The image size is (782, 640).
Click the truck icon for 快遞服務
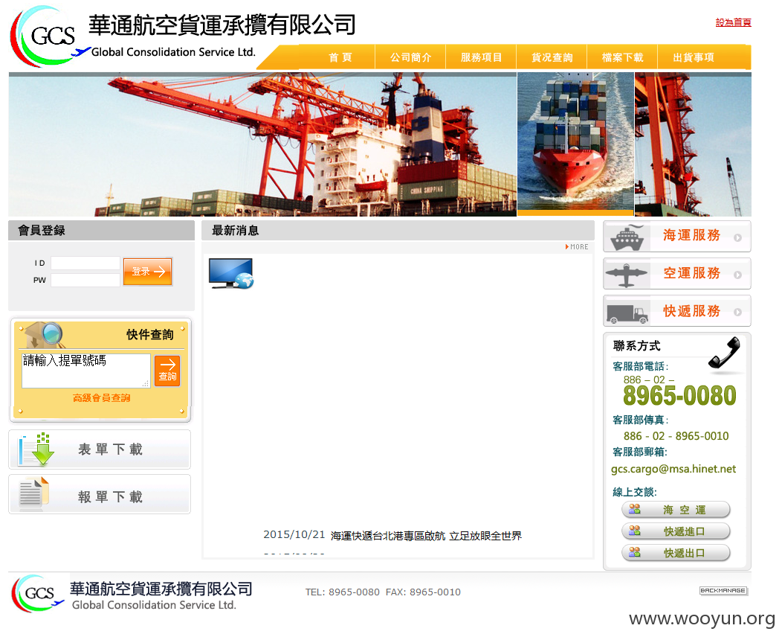pyautogui.click(x=627, y=313)
